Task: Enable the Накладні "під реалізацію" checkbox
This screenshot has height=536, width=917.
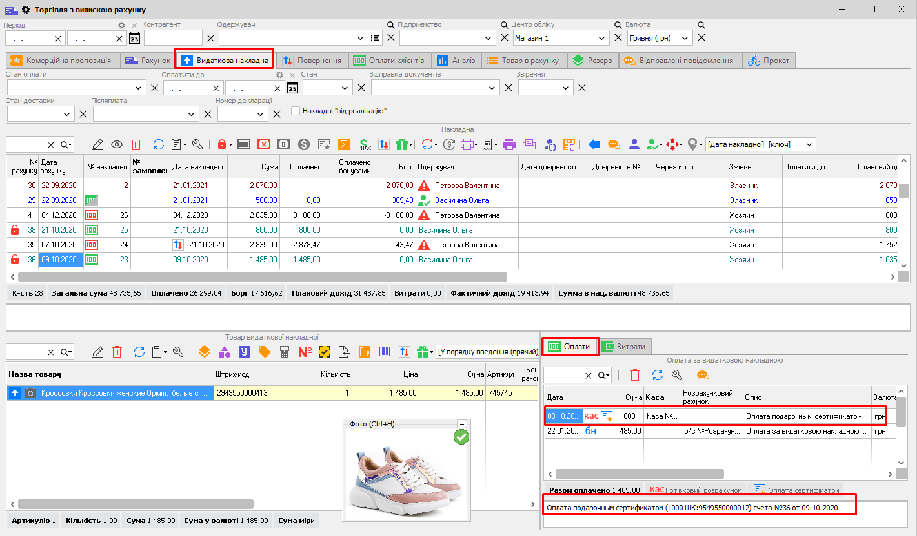Action: pos(296,111)
